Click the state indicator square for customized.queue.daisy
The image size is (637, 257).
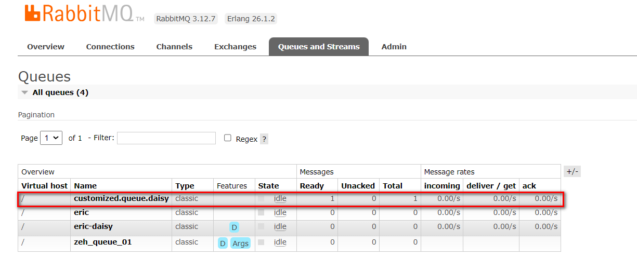(261, 198)
